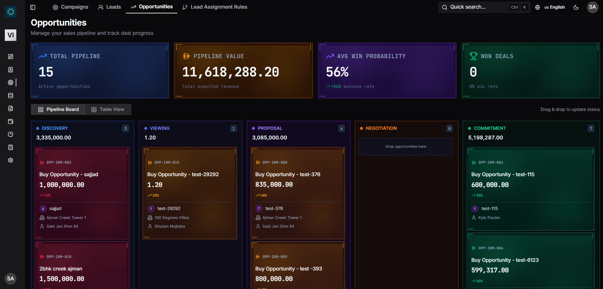Open the Campaigns page link
Screen dimensions: 603x289
pyautogui.click(x=71, y=7)
